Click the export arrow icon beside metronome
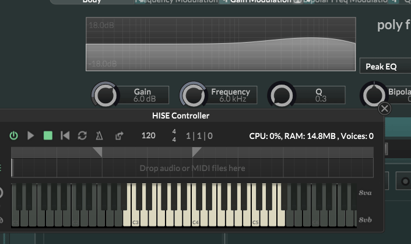The width and height of the screenshot is (411, 244). point(119,135)
